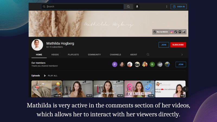This screenshot has height=122, width=217.
Task: Open the Instagram link on the banner
Action: coord(172,32)
